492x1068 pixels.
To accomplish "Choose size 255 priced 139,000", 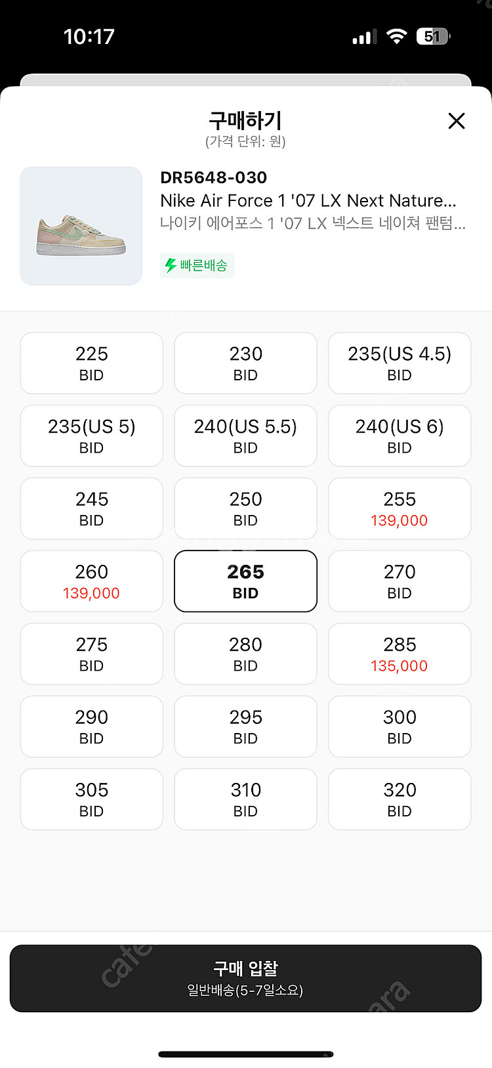I will click(x=400, y=508).
